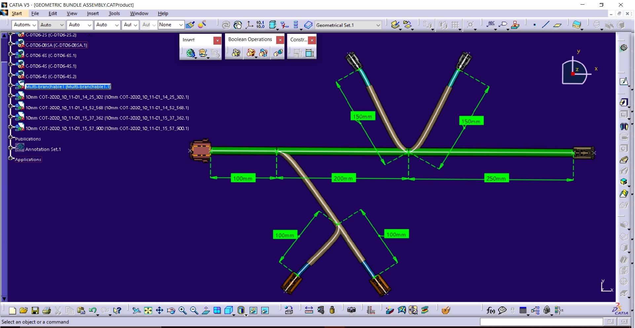Screen dimensions: 635x328
Task: Select the Add tool in Boolean Operations
Action: [236, 53]
